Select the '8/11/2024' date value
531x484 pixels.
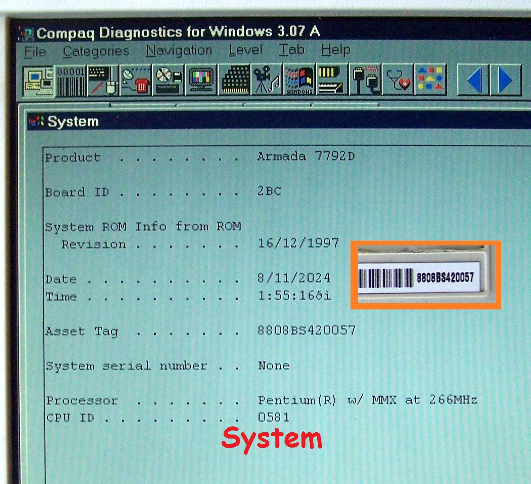point(294,278)
